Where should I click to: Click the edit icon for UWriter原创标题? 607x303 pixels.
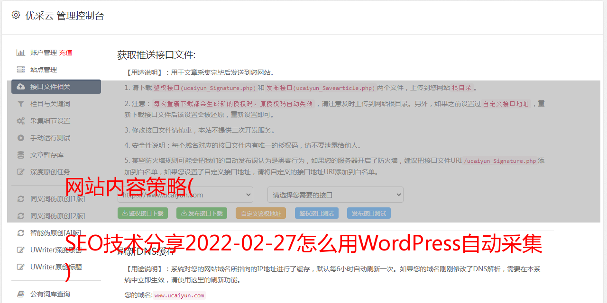pos(21,267)
